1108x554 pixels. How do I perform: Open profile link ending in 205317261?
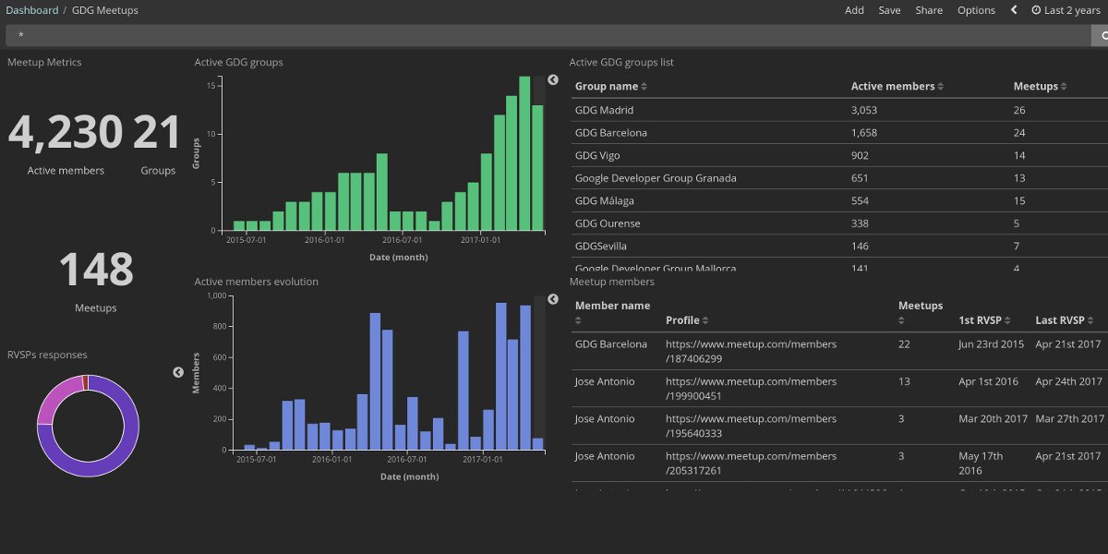point(751,464)
